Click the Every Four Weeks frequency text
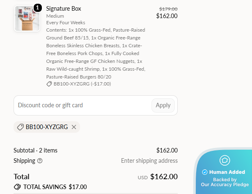Screen dimensions: 252x194 66,23
